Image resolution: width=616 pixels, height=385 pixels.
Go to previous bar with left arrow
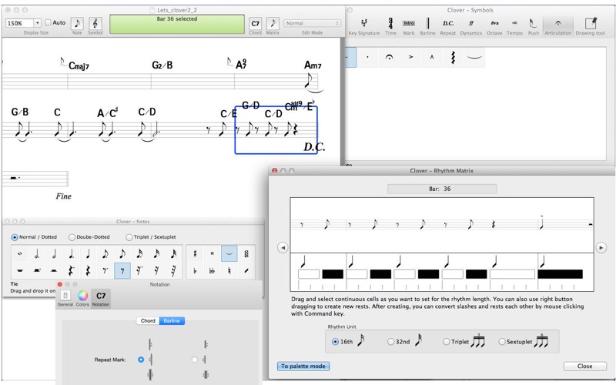coord(283,247)
